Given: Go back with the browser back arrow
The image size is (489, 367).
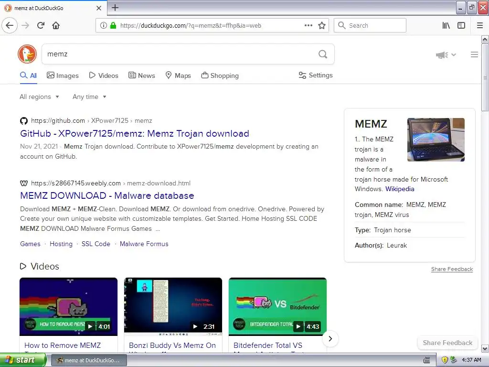Looking at the screenshot, I should pos(10,25).
